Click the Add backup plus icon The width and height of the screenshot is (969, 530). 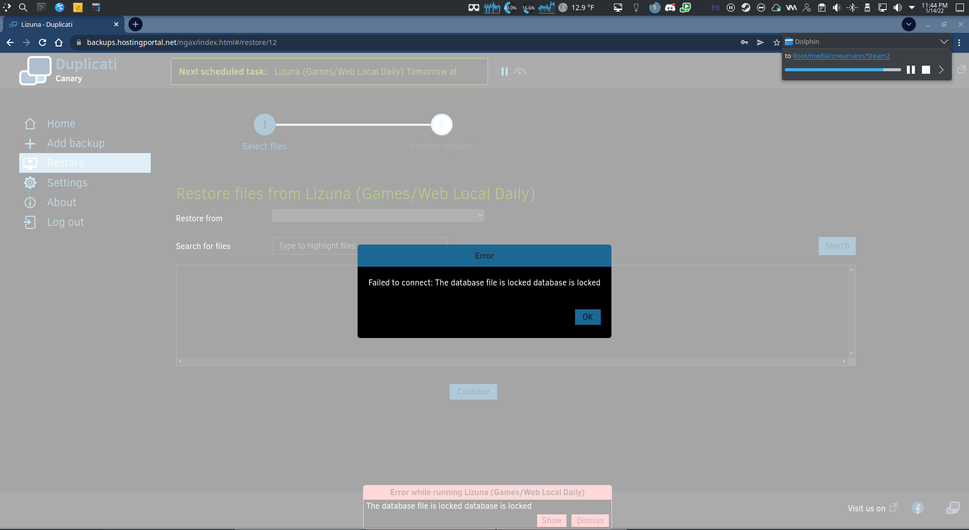[x=30, y=143]
